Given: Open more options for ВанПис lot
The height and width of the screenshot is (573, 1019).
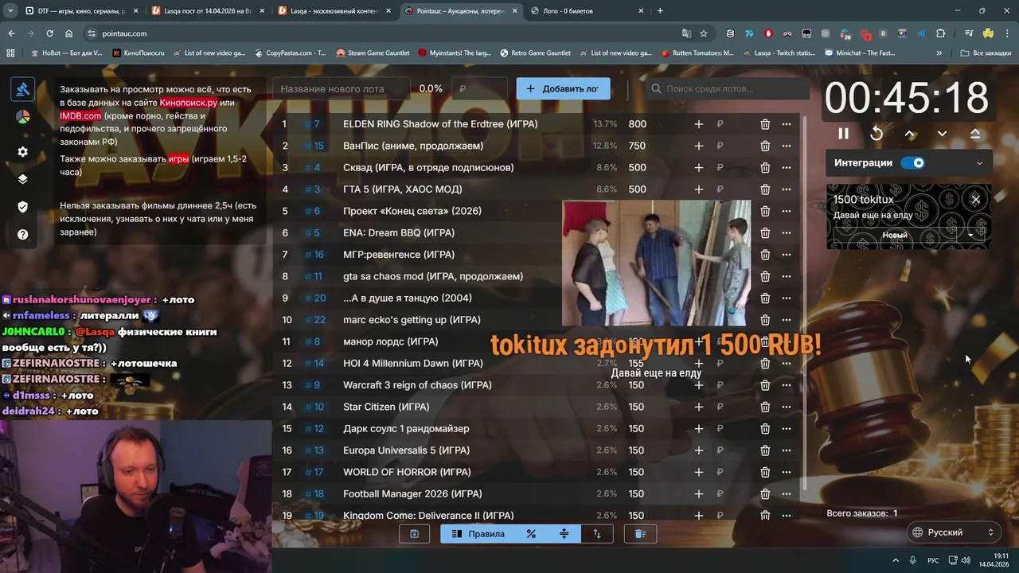Looking at the screenshot, I should click(x=787, y=146).
